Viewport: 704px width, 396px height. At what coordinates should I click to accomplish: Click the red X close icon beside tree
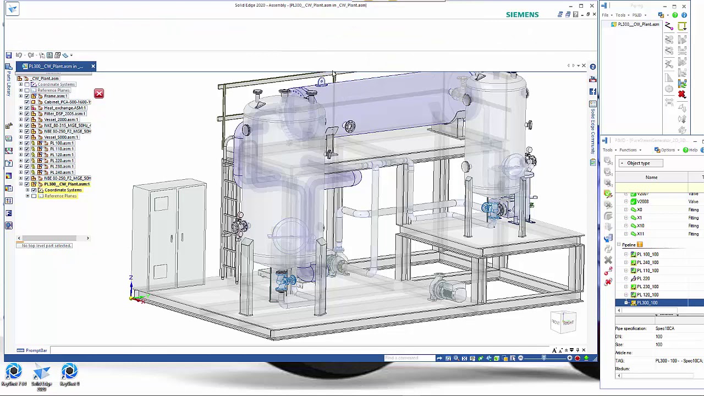click(99, 94)
